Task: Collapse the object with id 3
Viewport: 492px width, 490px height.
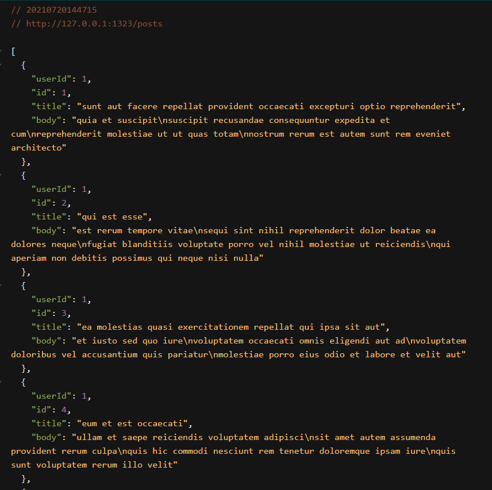Action: click(1, 286)
